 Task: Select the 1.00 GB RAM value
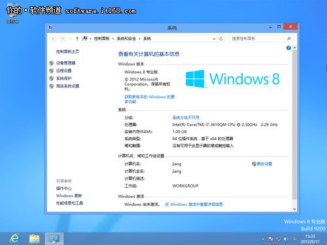(179, 131)
